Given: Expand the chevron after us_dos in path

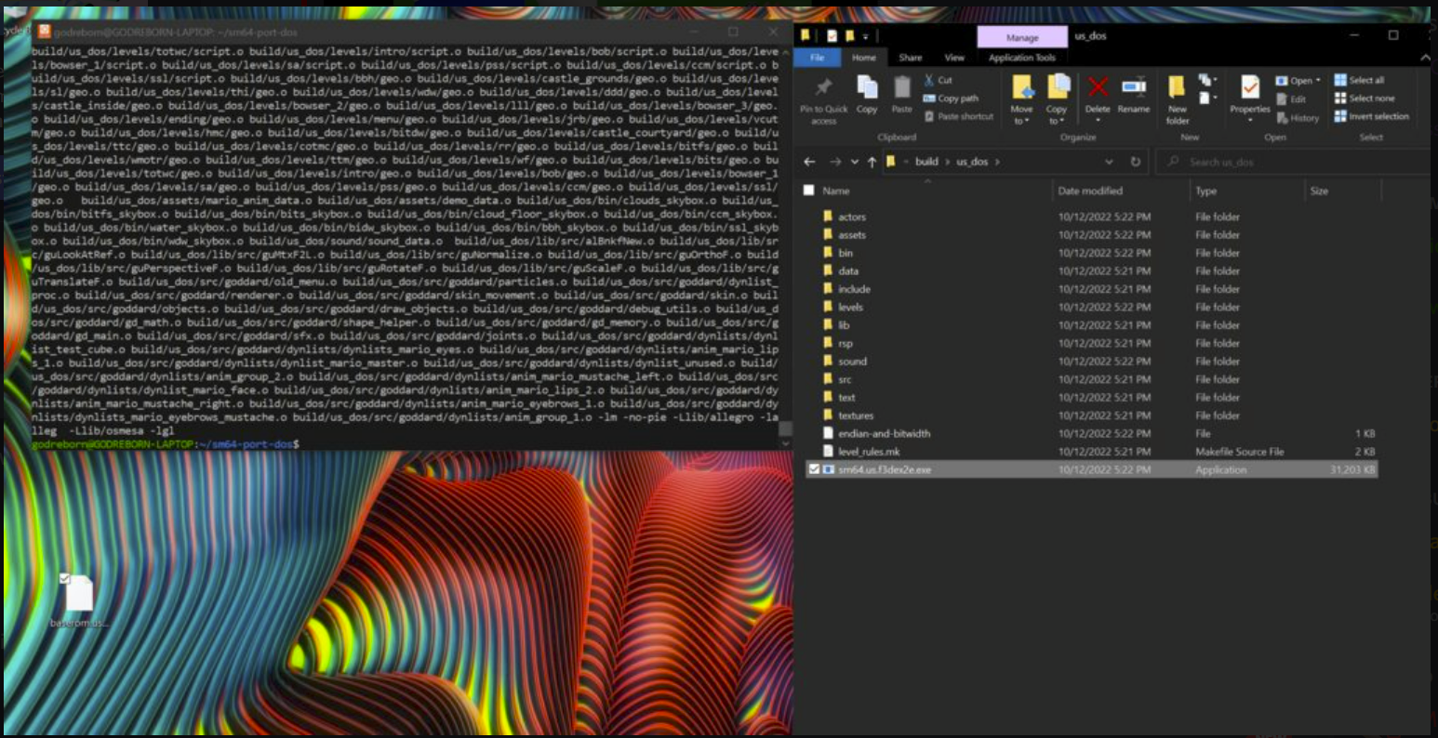Looking at the screenshot, I should point(997,162).
